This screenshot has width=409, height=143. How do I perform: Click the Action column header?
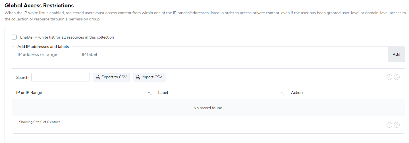pos(297,93)
